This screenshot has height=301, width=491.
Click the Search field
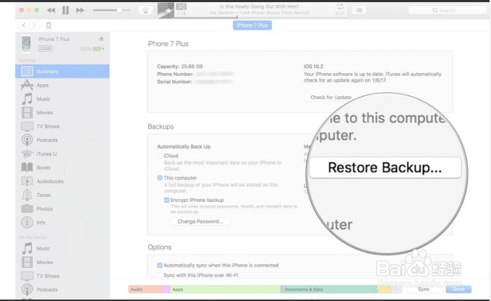447,10
